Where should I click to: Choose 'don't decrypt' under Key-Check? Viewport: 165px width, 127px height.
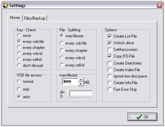[x=19, y=65]
